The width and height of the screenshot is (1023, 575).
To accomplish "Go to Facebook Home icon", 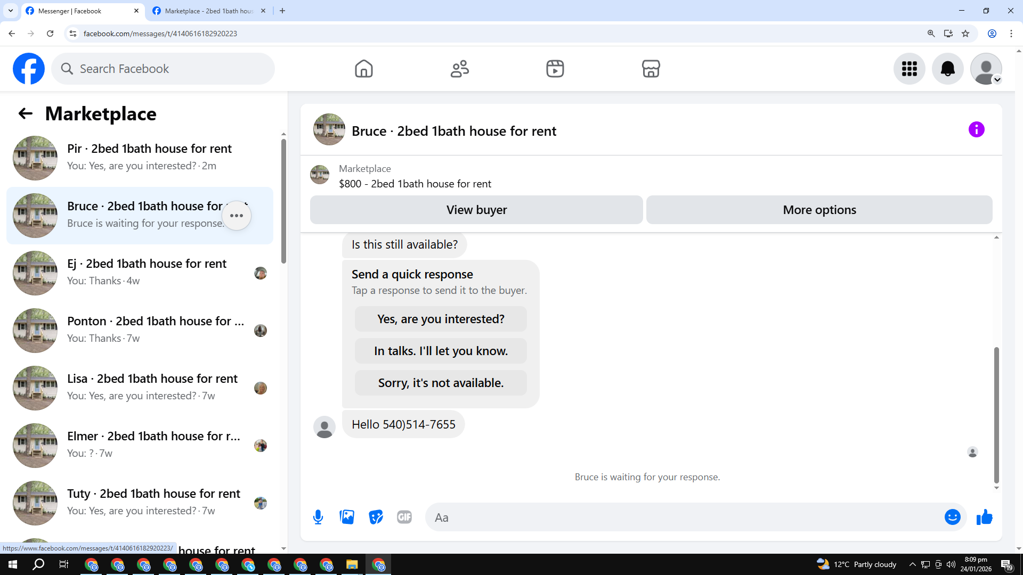I will (x=364, y=69).
